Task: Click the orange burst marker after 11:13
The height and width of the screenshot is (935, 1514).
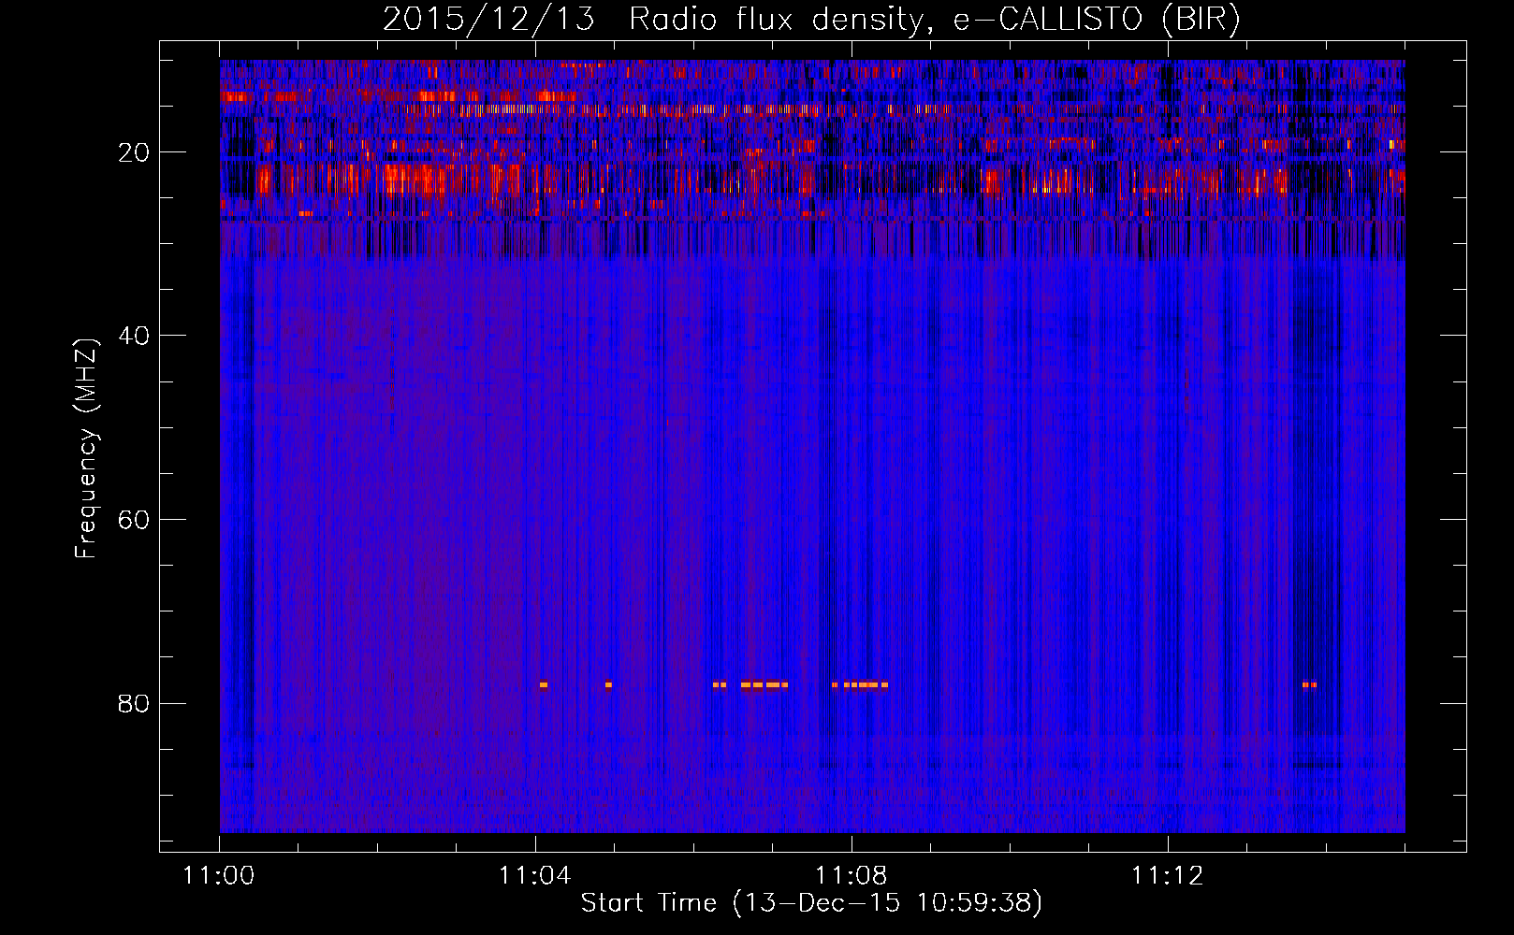Action: [1309, 684]
